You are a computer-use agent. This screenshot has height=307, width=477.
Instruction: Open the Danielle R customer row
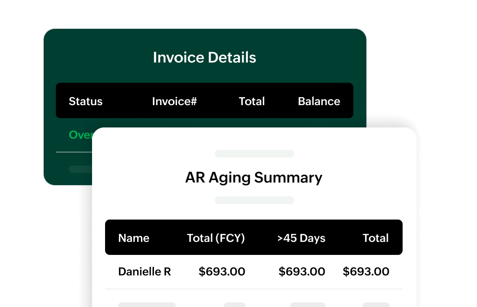click(145, 272)
